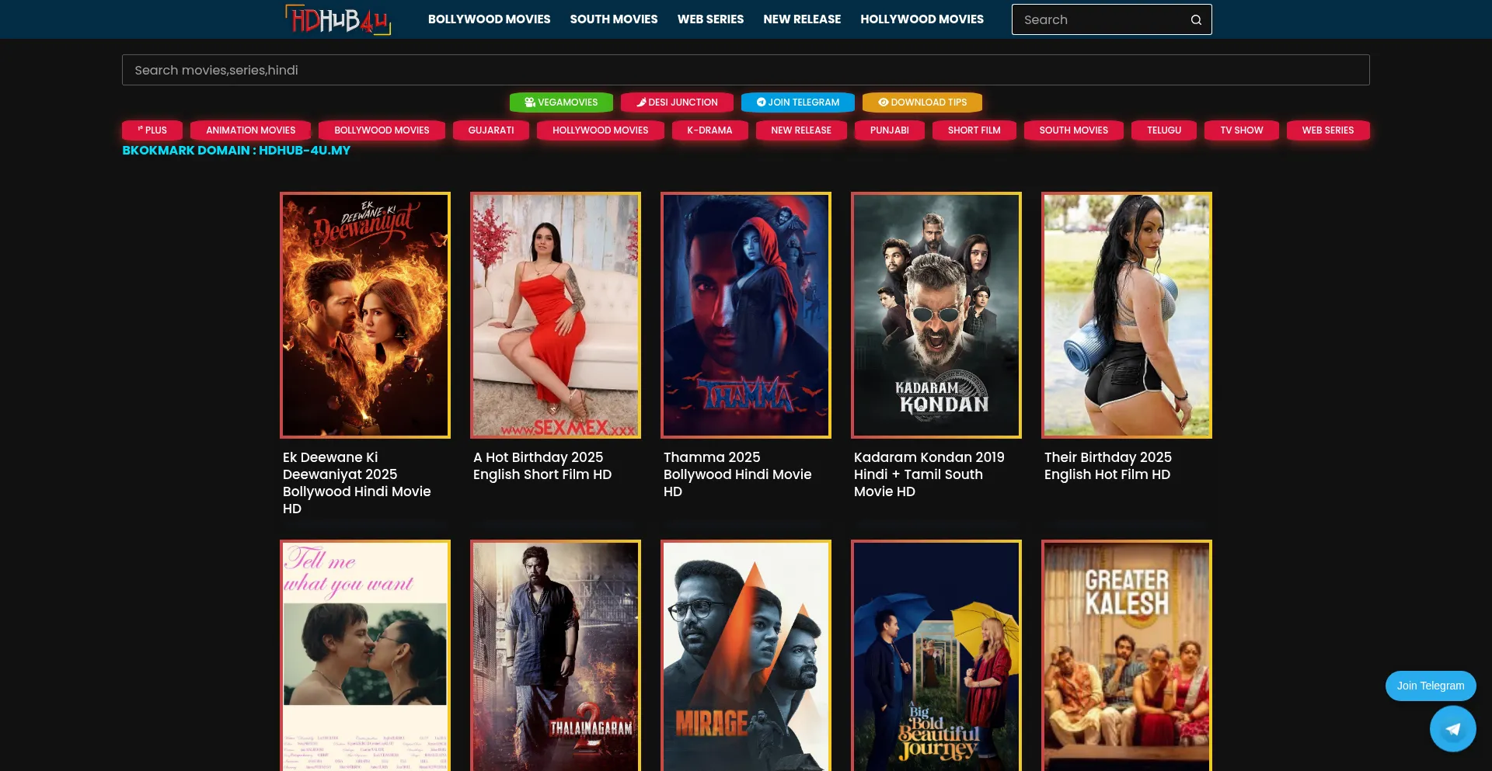This screenshot has width=1492, height=771.
Task: Open the Thamma movie poster
Action: (745, 315)
